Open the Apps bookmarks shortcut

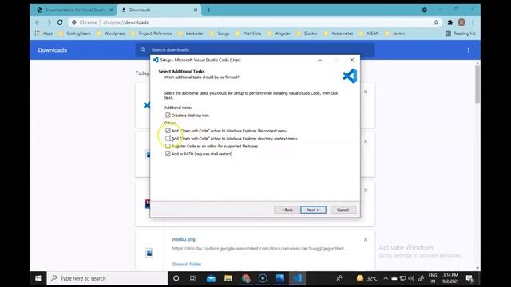44,33
